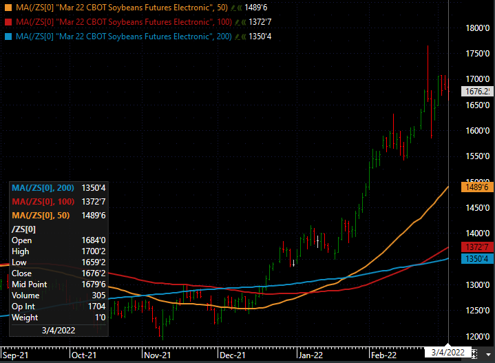Click the Nov-21 label on the time axis
This screenshot has width=495, height=363.
coord(157,356)
